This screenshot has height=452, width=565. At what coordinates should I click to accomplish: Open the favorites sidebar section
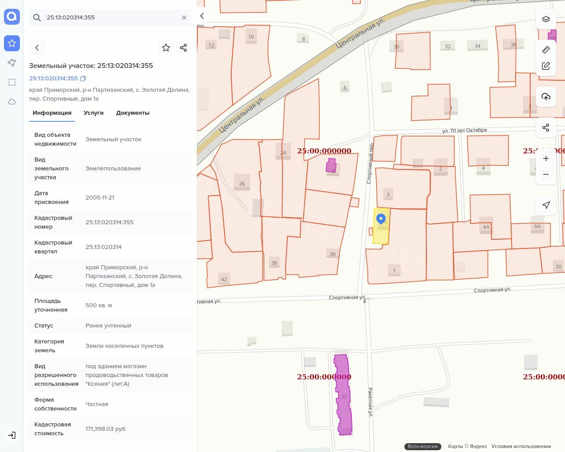coord(12,43)
